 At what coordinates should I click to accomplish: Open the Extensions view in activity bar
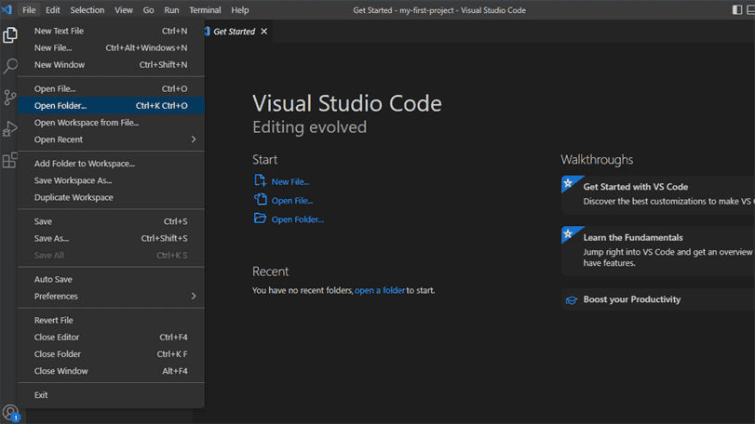pyautogui.click(x=9, y=160)
